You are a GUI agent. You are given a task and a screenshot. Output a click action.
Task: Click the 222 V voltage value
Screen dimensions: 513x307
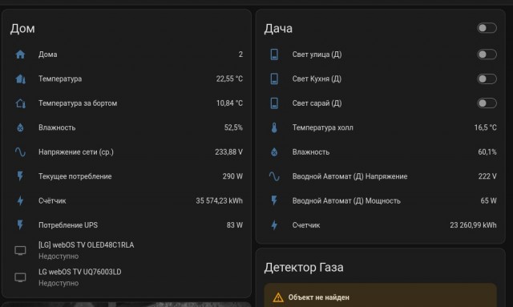pos(487,176)
